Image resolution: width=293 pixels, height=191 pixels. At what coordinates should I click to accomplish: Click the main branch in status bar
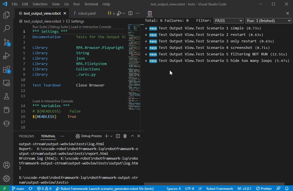click(x=18, y=188)
